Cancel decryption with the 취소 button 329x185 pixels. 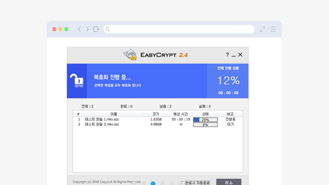(229, 182)
